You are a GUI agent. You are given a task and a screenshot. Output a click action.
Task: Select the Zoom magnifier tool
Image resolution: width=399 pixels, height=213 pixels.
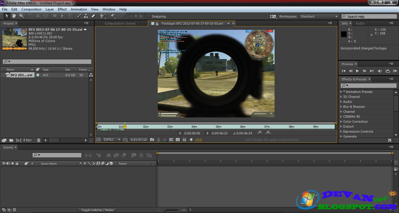21,16
